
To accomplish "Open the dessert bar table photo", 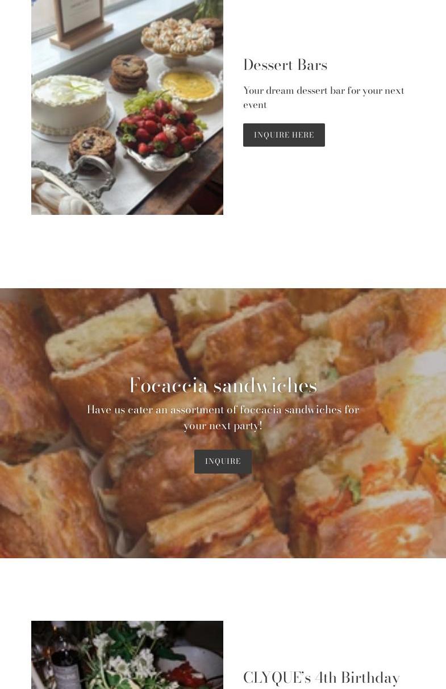I will click(x=127, y=107).
